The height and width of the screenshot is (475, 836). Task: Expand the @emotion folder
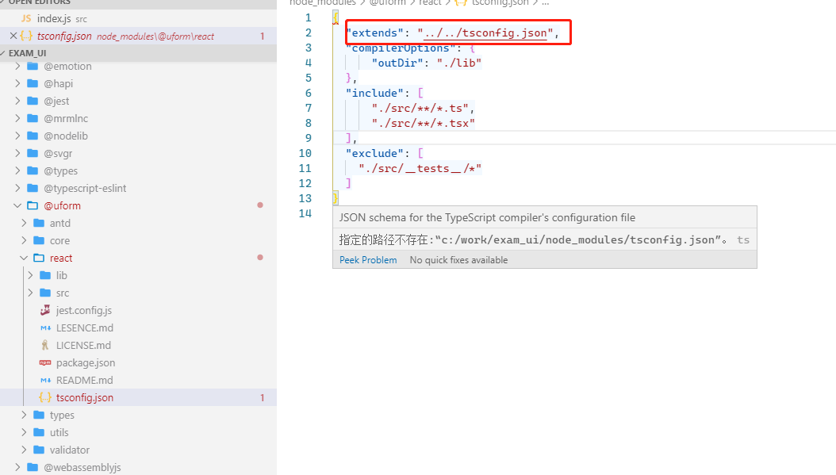[16, 66]
